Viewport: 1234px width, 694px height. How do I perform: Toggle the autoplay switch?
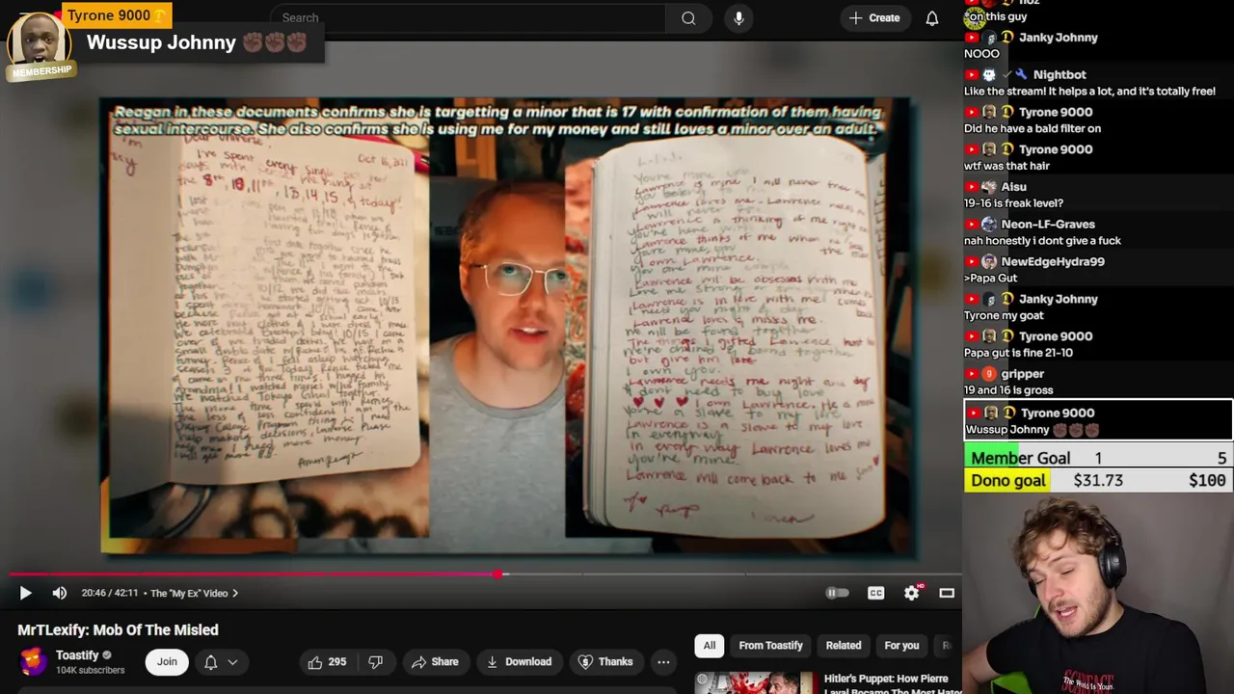click(837, 593)
